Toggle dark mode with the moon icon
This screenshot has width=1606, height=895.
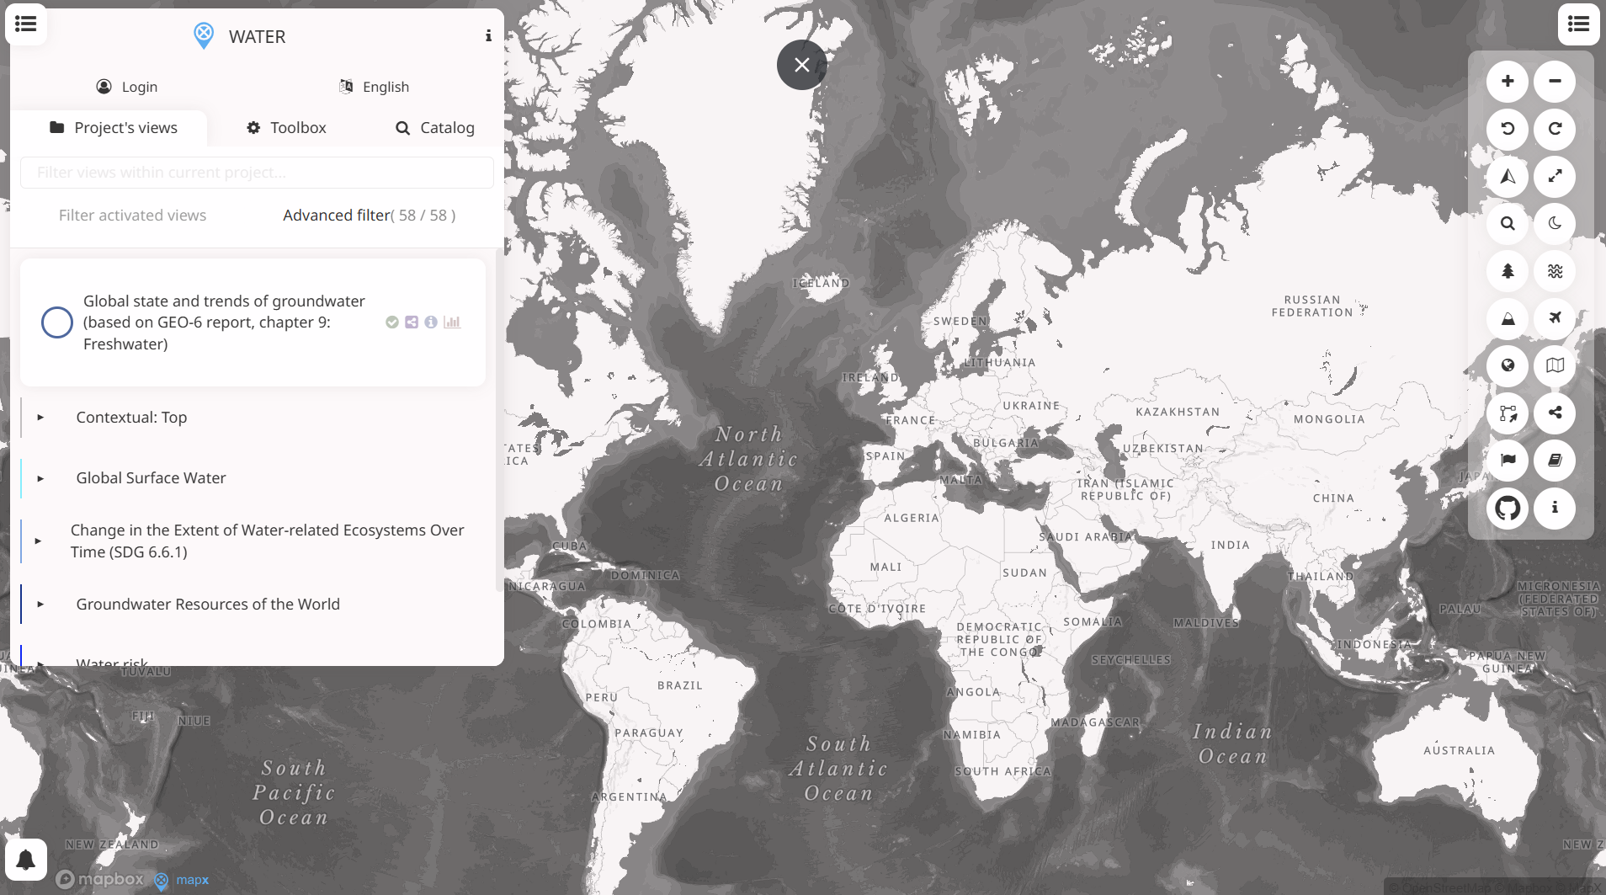point(1555,224)
